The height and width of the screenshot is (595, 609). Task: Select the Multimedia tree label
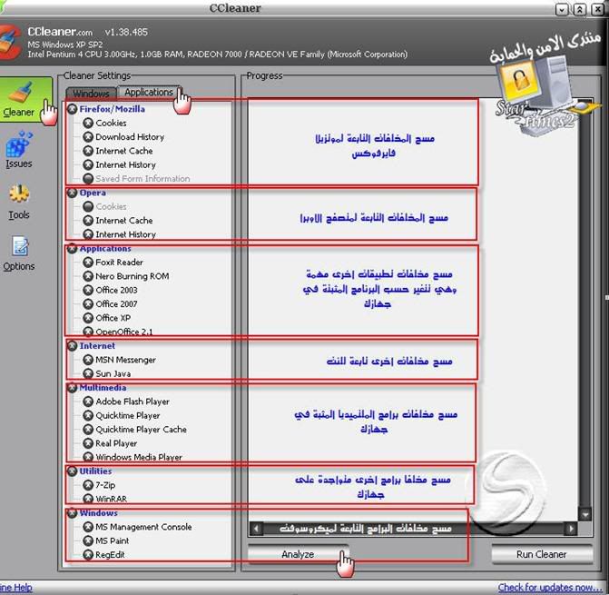(x=103, y=388)
